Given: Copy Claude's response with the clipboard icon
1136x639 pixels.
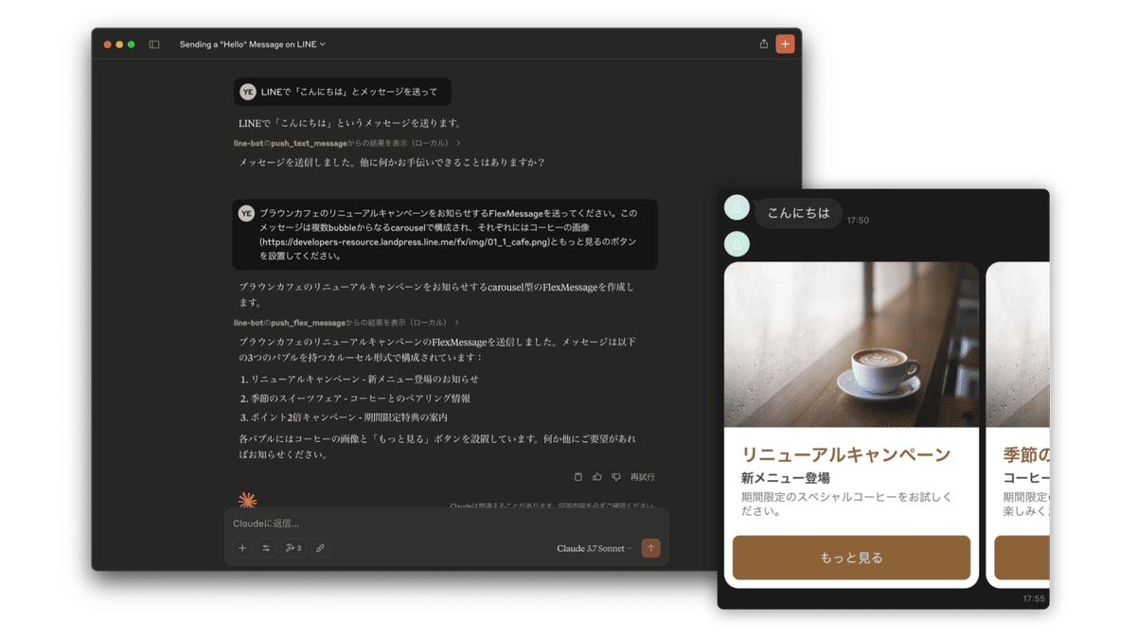Looking at the screenshot, I should point(578,476).
